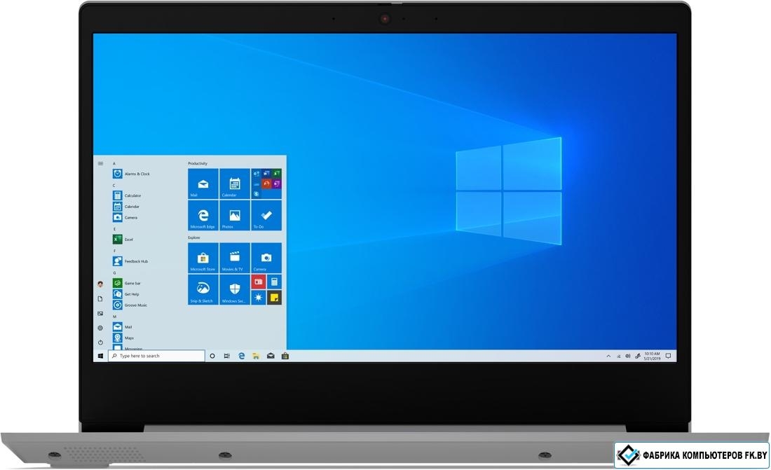Open the yellow Sticky Notes tile
The height and width of the screenshot is (470, 771).
pyautogui.click(x=274, y=298)
